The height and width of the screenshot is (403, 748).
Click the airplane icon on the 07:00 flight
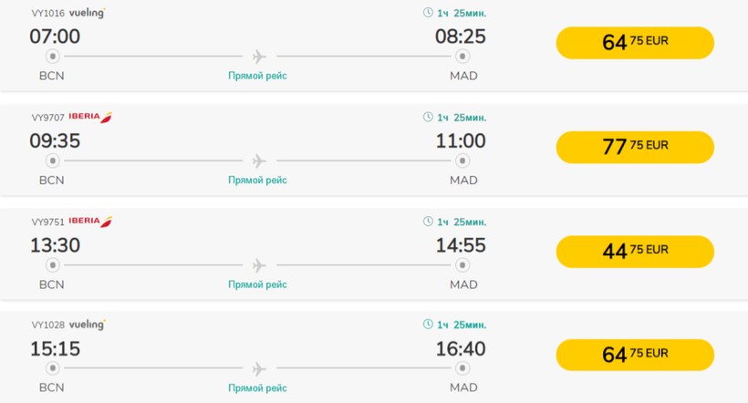[258, 57]
